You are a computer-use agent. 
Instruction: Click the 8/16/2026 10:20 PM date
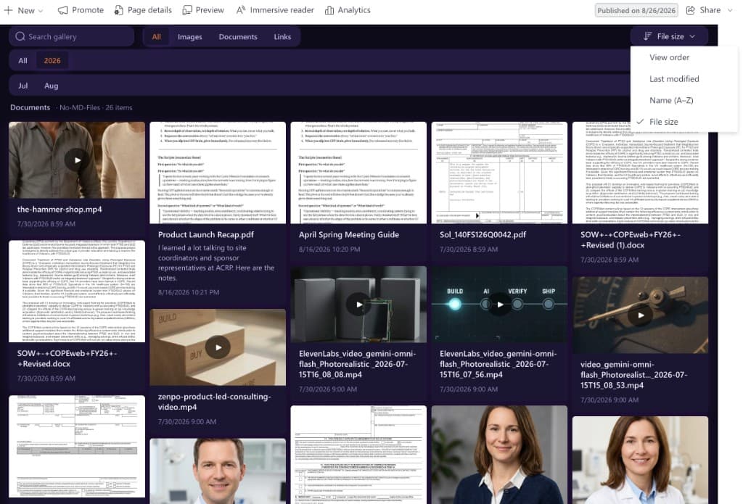click(x=329, y=249)
